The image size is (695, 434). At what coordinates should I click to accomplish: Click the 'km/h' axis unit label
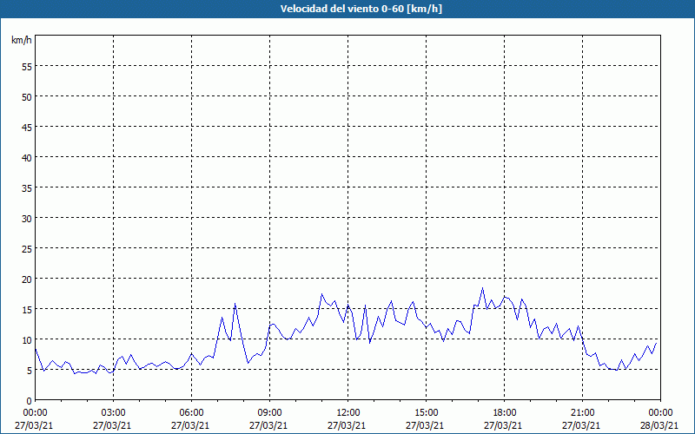pos(22,40)
